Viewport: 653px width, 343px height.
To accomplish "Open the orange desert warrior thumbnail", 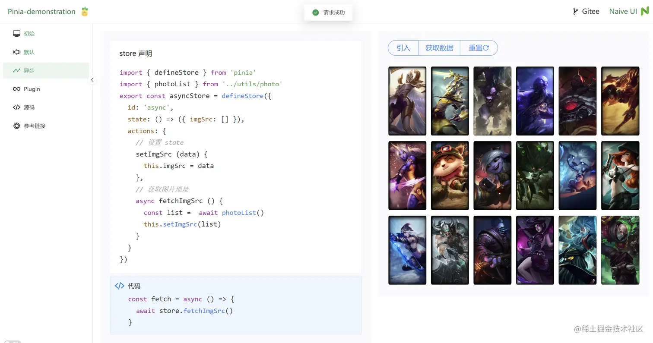I will coord(620,101).
